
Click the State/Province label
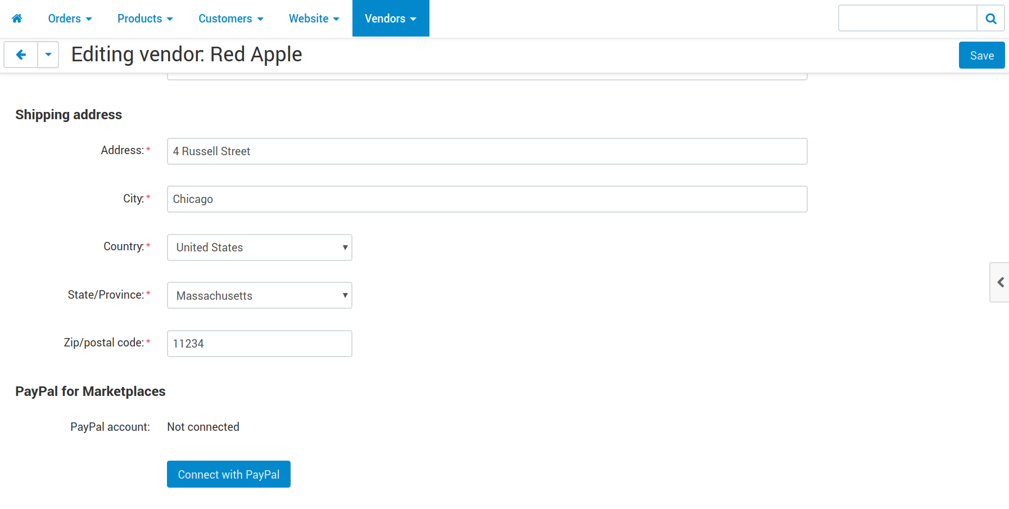click(106, 295)
